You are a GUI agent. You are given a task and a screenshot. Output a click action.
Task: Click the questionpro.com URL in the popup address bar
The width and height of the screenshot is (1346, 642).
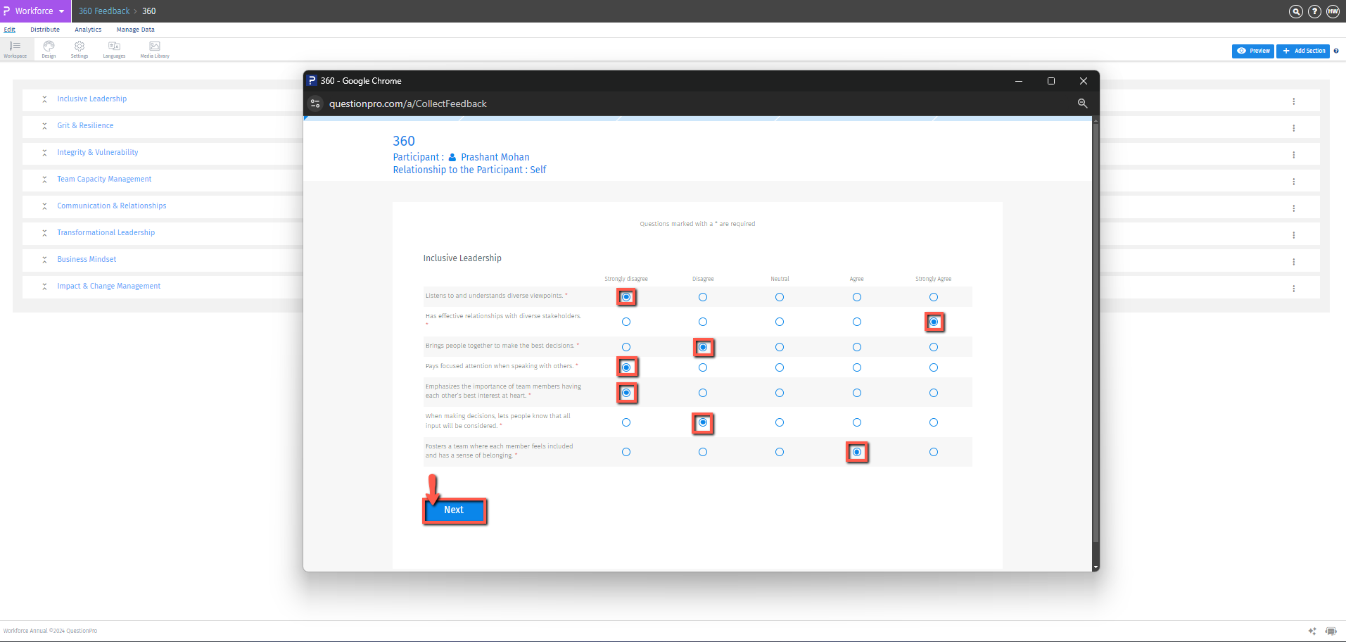[x=408, y=103]
